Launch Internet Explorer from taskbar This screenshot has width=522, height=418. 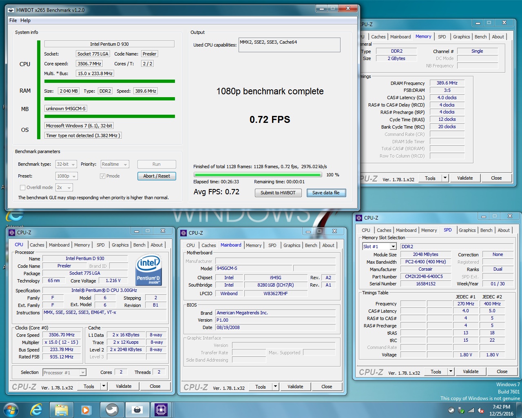click(x=36, y=410)
